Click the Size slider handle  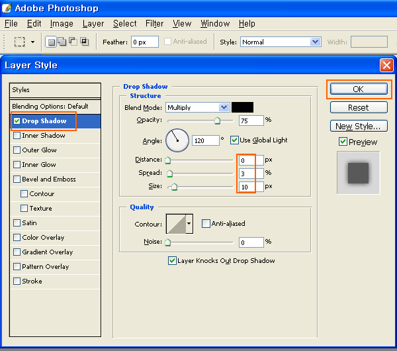tap(174, 187)
